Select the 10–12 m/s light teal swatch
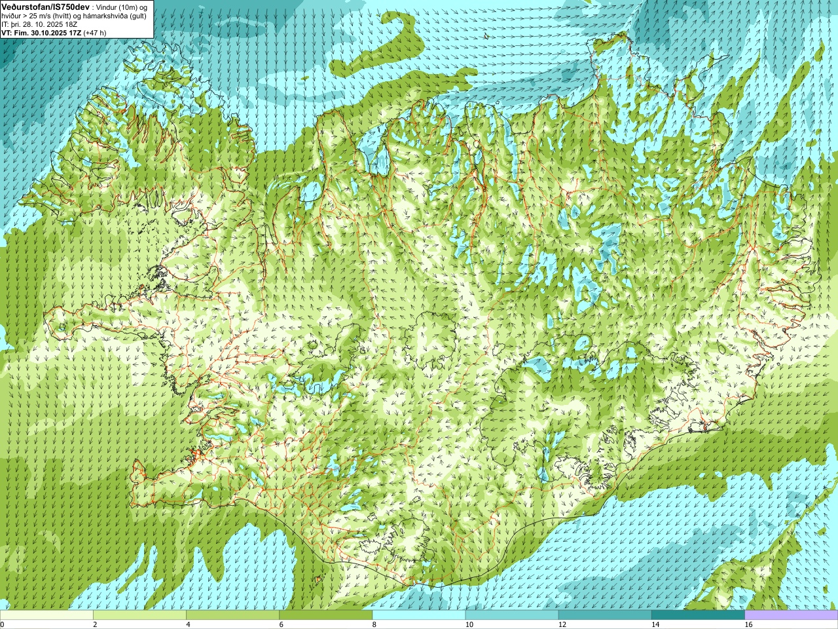Viewport: 838px width, 629px height. tap(512, 615)
